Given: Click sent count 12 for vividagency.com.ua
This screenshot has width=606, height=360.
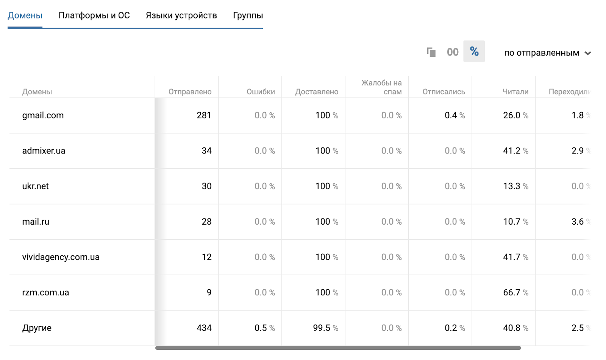Looking at the screenshot, I should (x=206, y=257).
